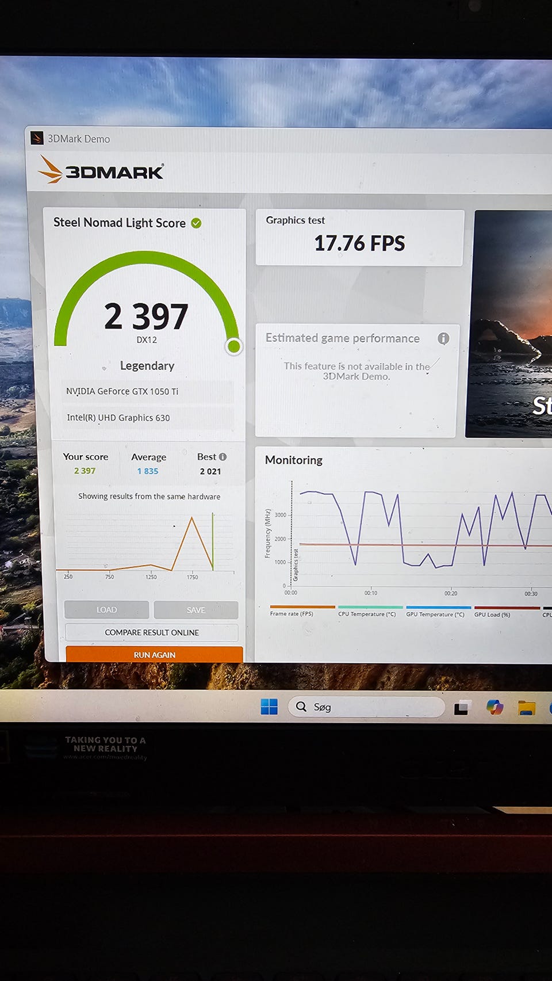The image size is (552, 981).
Task: Toggle CPU Temperature (°C) legend entry
Action: tap(370, 612)
